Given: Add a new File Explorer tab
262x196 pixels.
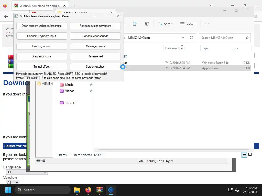Looking at the screenshot, I should point(123,13).
